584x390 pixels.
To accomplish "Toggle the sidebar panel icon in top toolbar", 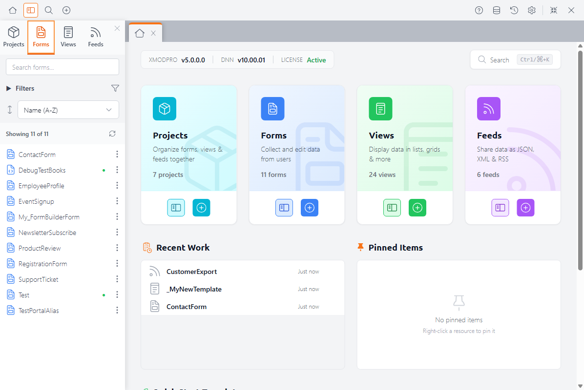I will 31,10.
